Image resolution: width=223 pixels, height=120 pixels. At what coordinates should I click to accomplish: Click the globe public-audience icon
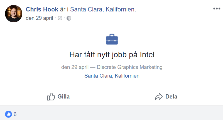(69, 18)
